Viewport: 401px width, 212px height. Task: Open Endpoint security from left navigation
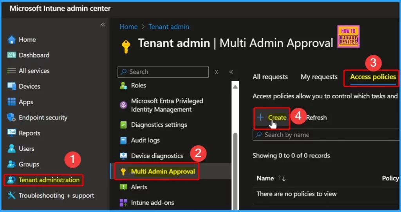point(43,118)
